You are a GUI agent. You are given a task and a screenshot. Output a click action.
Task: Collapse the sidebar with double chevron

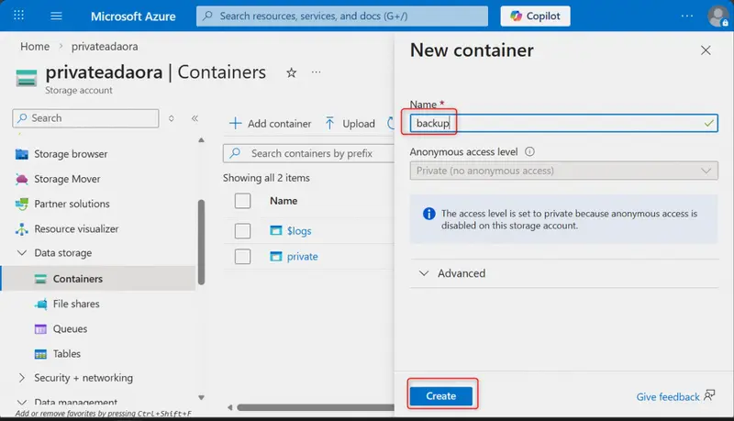pyautogui.click(x=195, y=118)
